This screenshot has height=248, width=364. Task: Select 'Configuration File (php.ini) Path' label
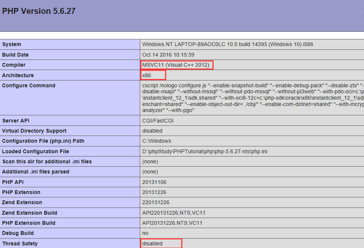(x=43, y=141)
